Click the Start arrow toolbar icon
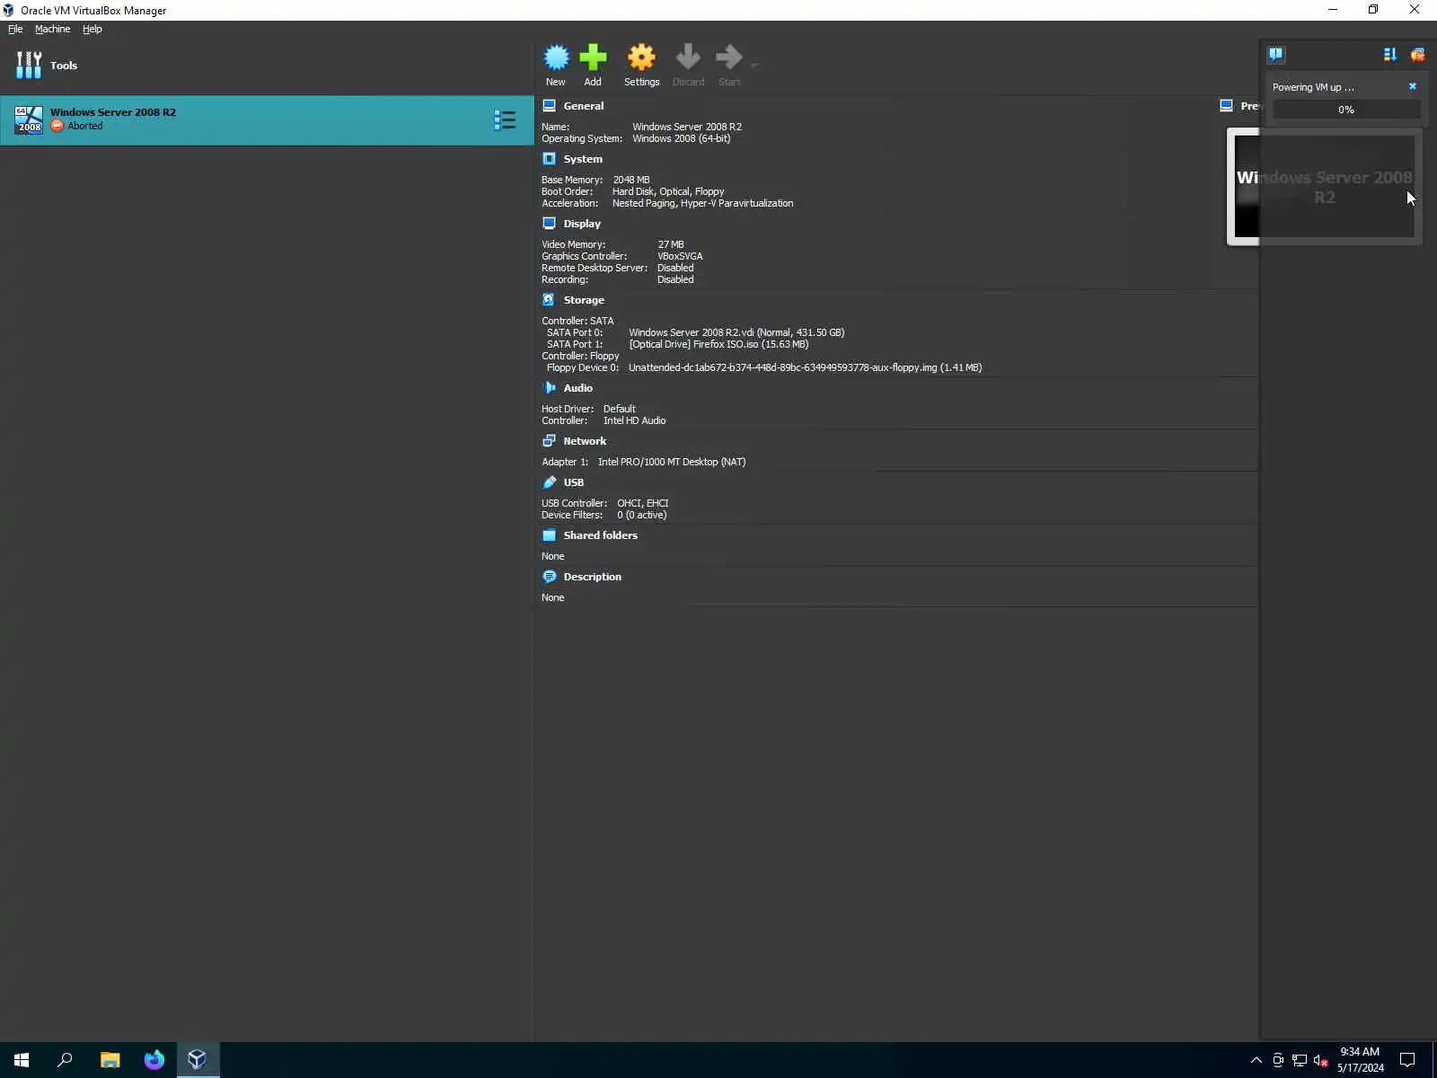Viewport: 1437px width, 1078px height. 728,57
